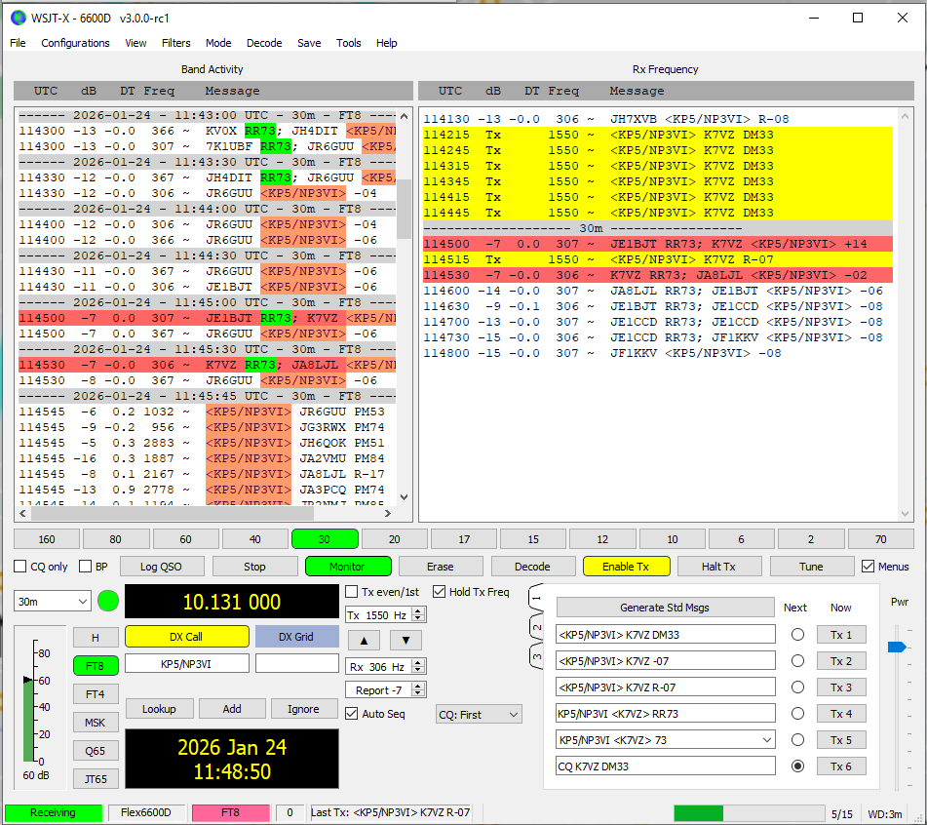Choose the JT65 mode button
The image size is (927, 825).
pyautogui.click(x=95, y=778)
